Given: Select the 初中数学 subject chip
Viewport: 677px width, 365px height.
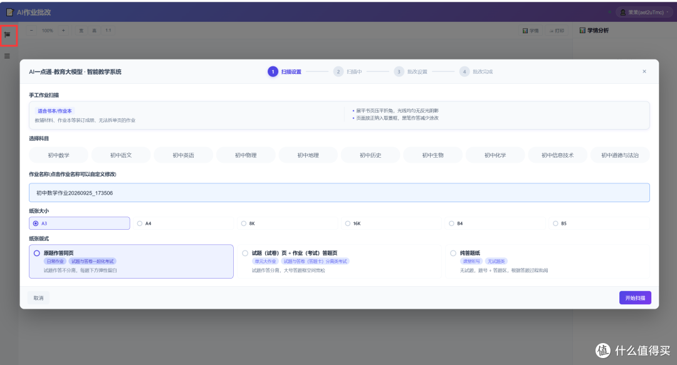Looking at the screenshot, I should click(x=59, y=155).
